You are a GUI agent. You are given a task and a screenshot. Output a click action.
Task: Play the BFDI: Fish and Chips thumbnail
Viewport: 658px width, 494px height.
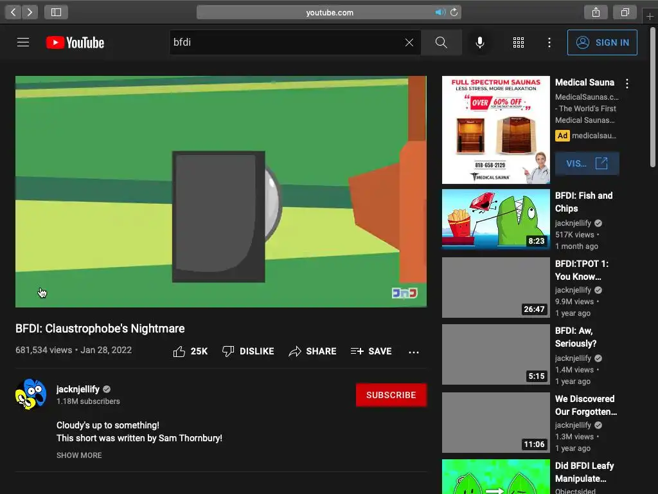coord(495,219)
